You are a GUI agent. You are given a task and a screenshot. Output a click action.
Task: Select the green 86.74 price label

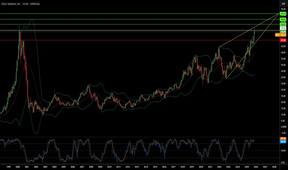click(283, 19)
